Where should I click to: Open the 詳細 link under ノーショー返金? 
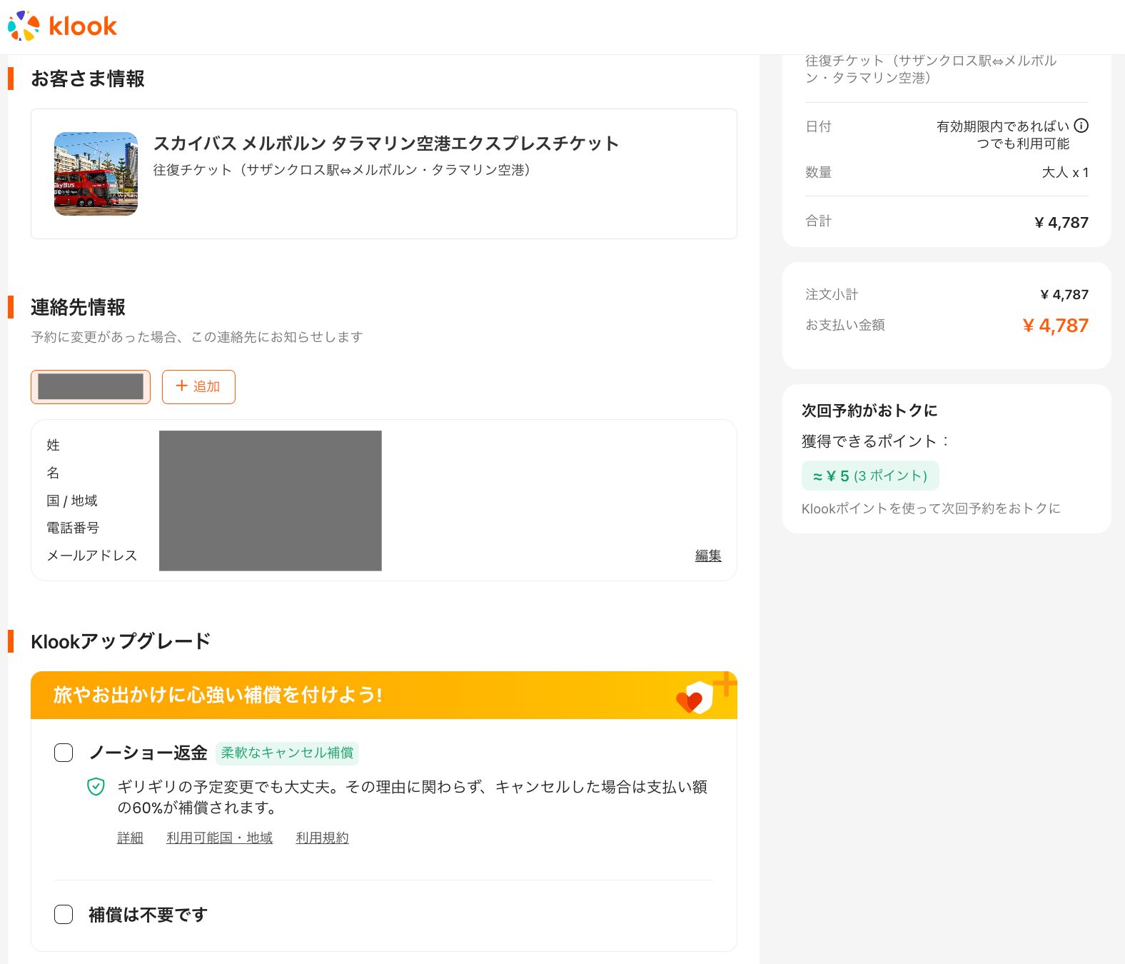point(130,838)
